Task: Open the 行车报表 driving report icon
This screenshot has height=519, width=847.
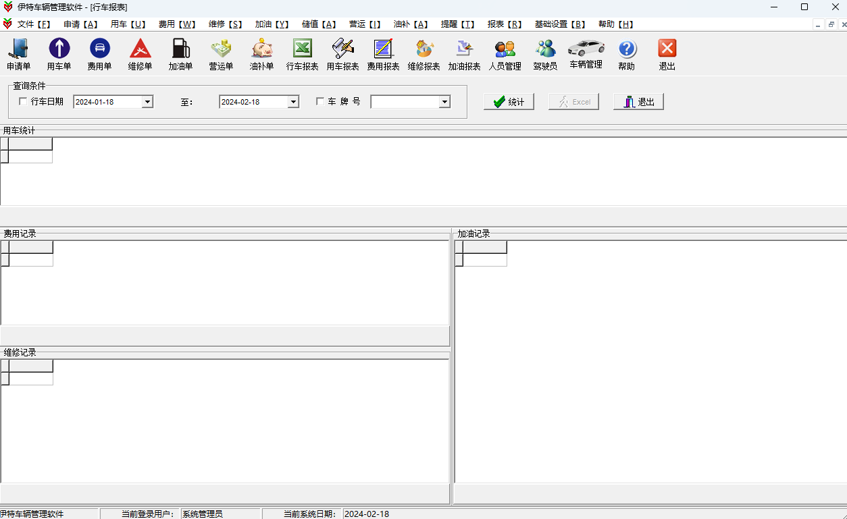Action: [302, 55]
